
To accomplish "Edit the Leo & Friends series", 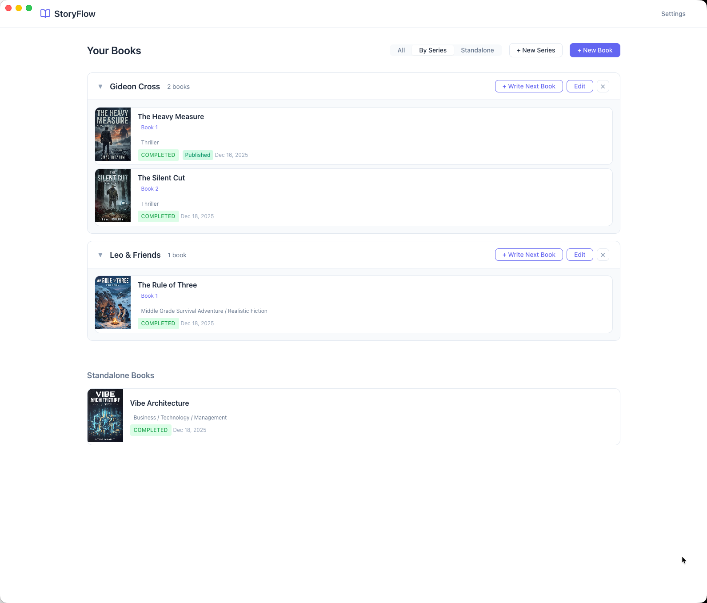I will (x=579, y=255).
